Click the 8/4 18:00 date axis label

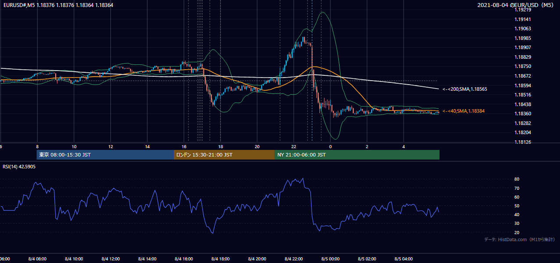[x=220, y=259]
